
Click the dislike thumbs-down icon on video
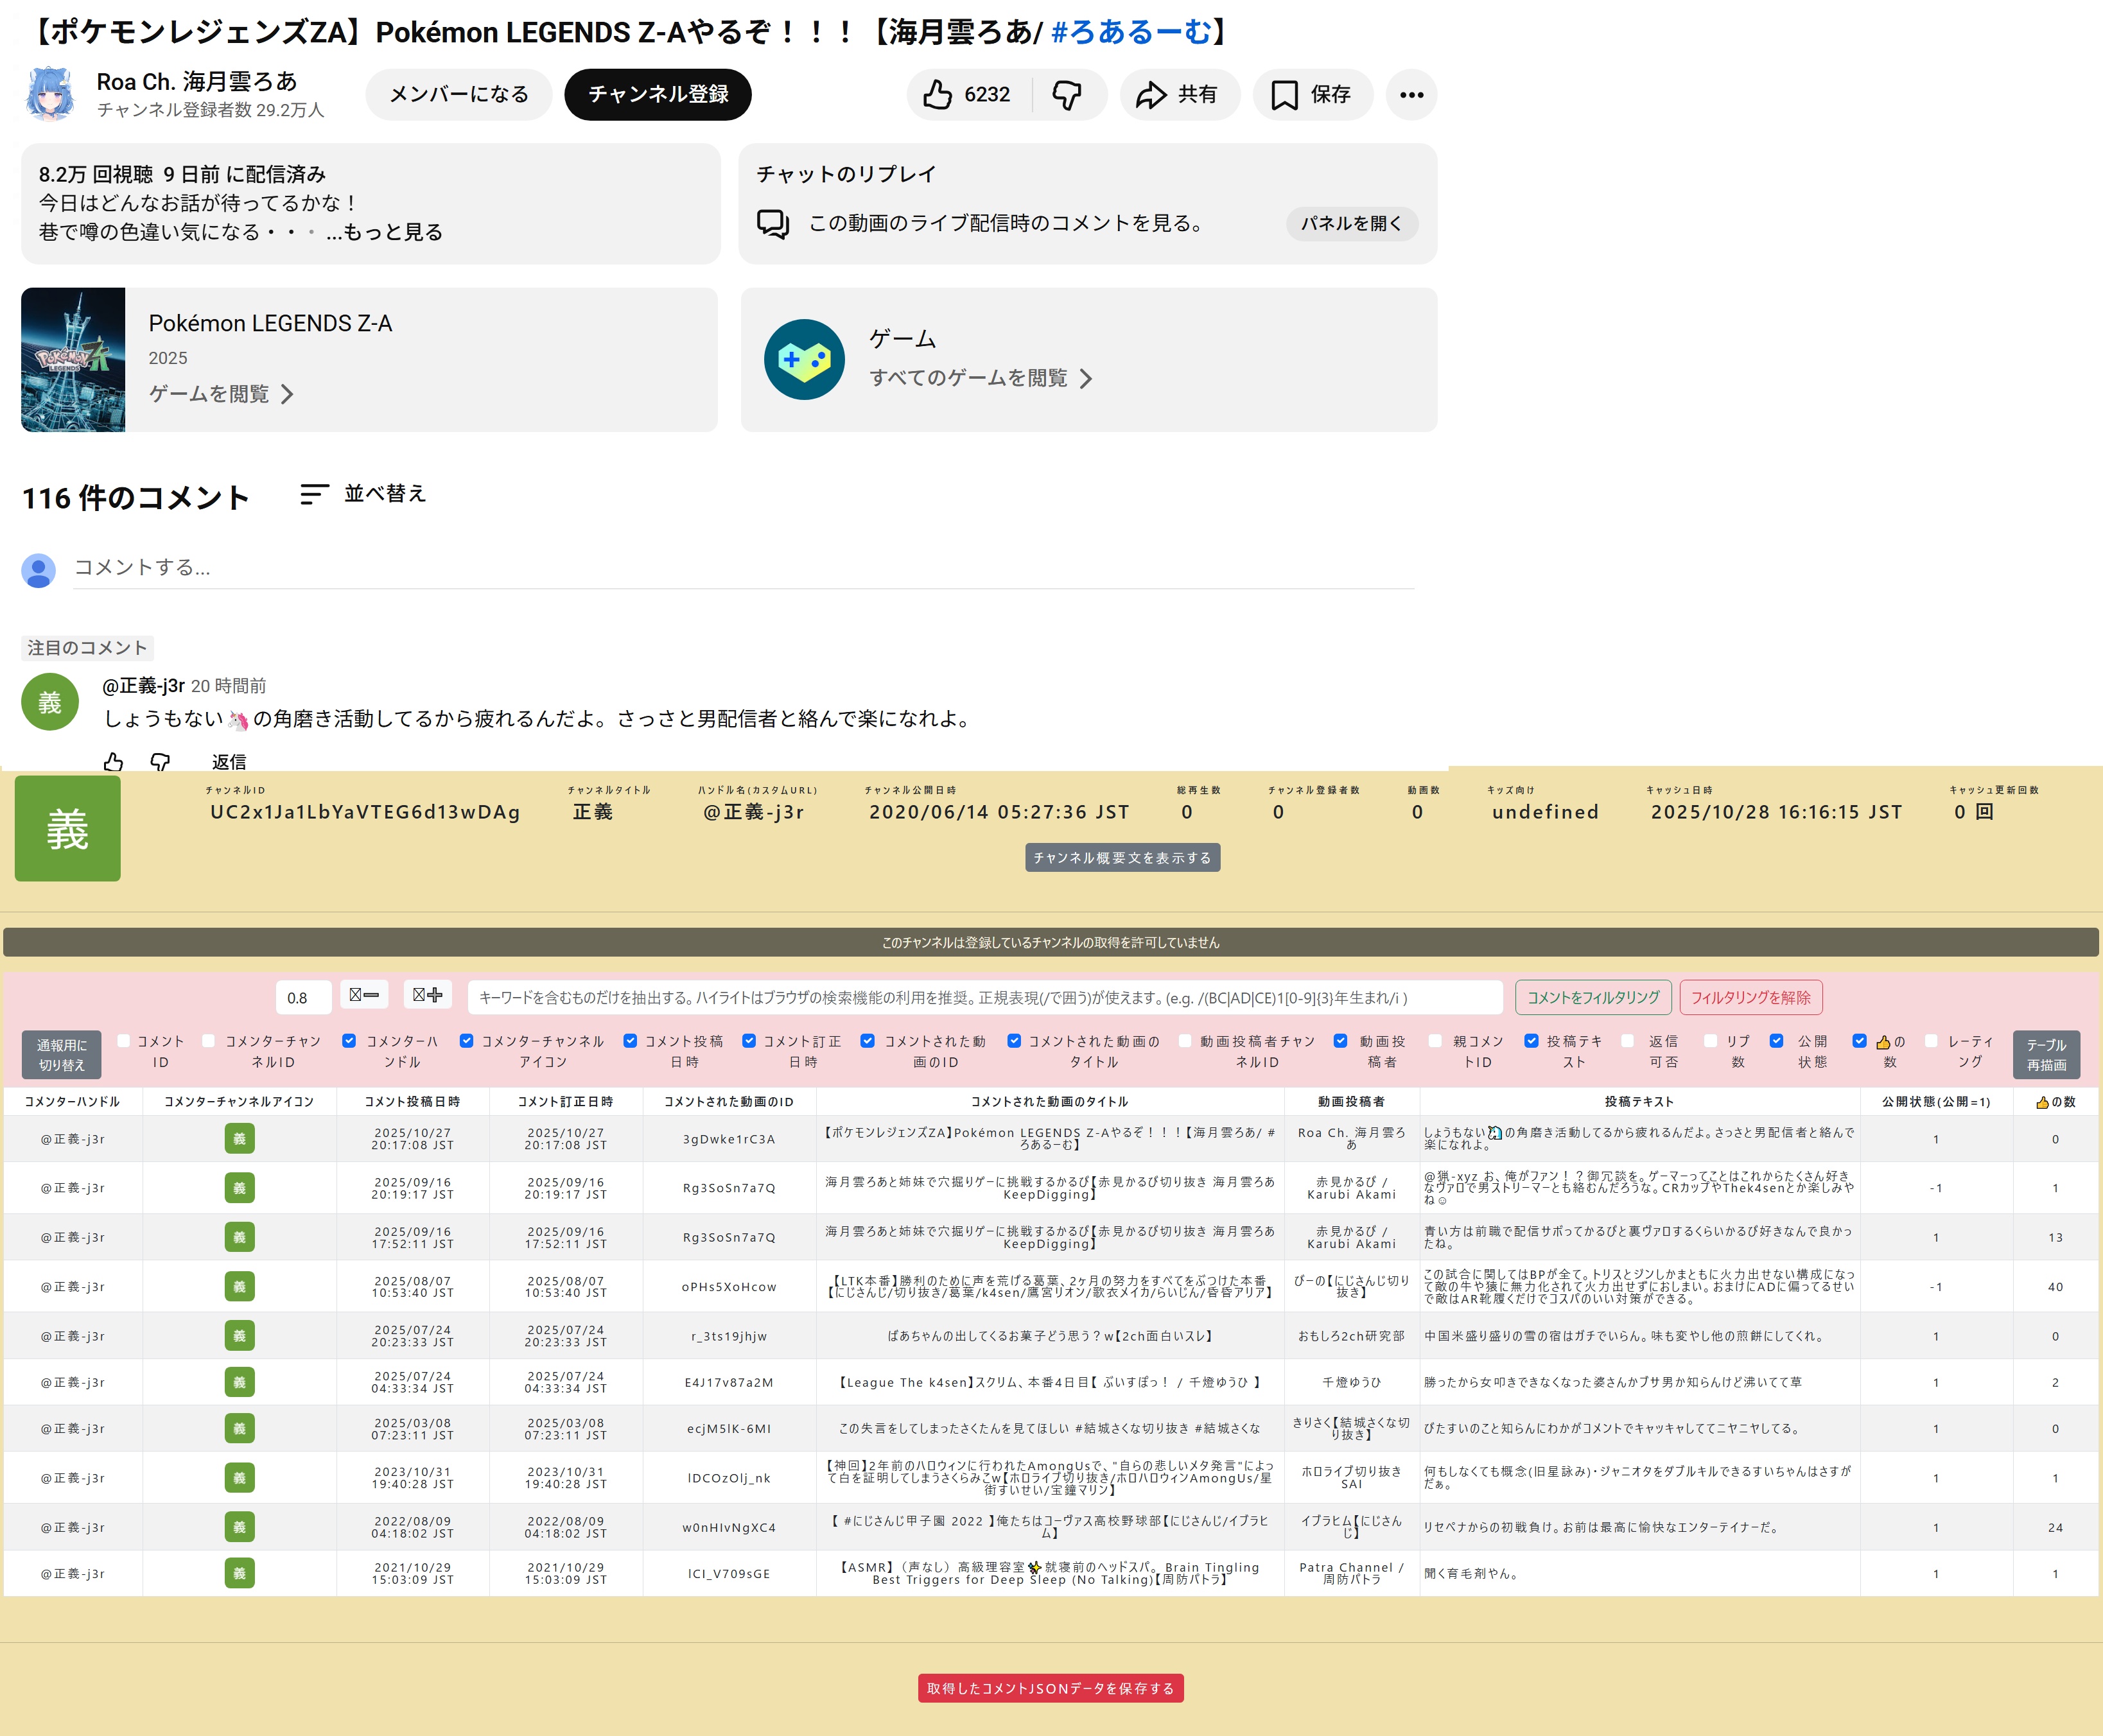[1067, 95]
